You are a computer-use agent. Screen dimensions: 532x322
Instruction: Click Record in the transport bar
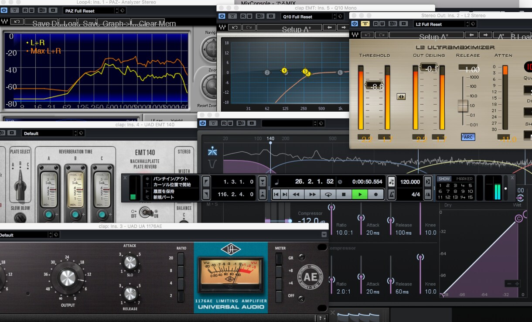point(376,194)
